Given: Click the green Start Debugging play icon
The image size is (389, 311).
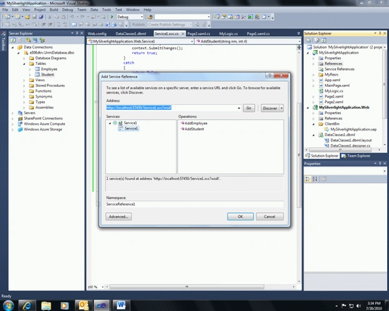Looking at the screenshot, I should [x=112, y=17].
